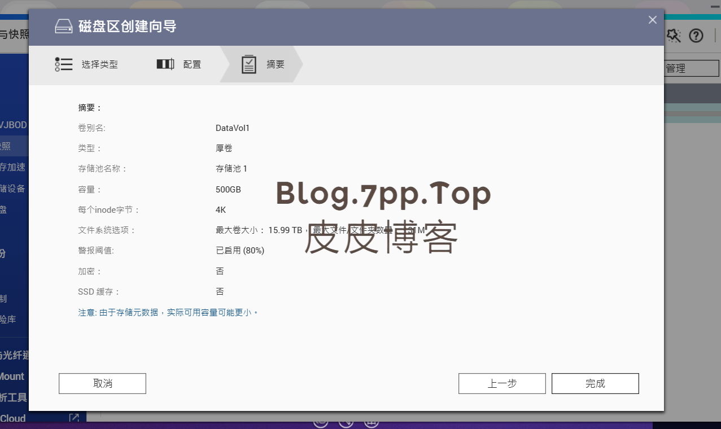Click the 否 value next to SSD 缓存
This screenshot has width=721, height=429.
click(220, 292)
